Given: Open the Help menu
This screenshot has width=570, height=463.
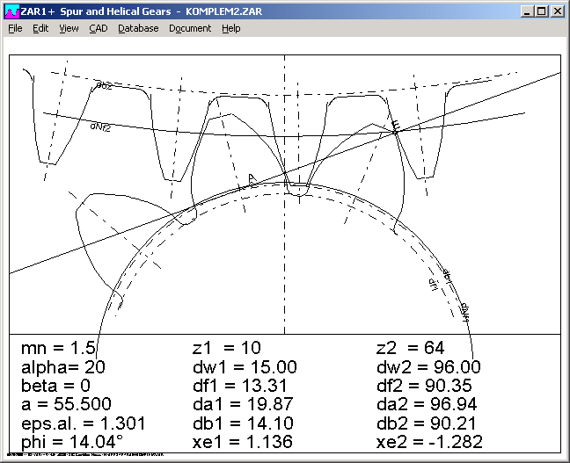Looking at the screenshot, I should point(230,28).
